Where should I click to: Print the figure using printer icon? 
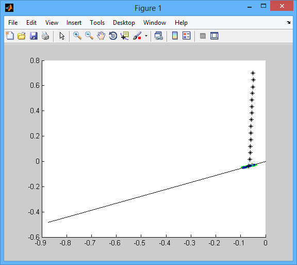pos(45,36)
